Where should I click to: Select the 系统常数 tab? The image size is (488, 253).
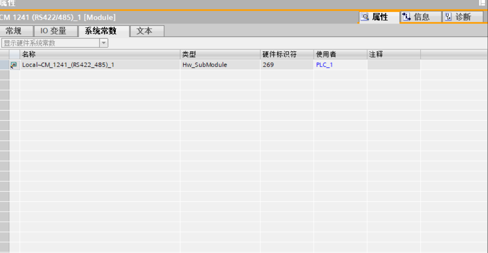100,31
